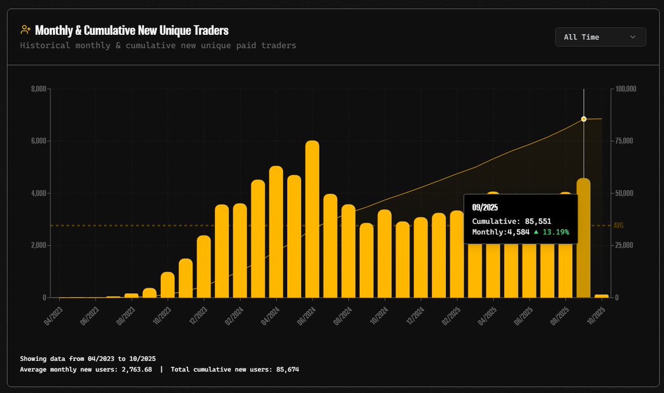Open the All Time range dropdown
Image resolution: width=664 pixels, height=393 pixels.
point(600,36)
